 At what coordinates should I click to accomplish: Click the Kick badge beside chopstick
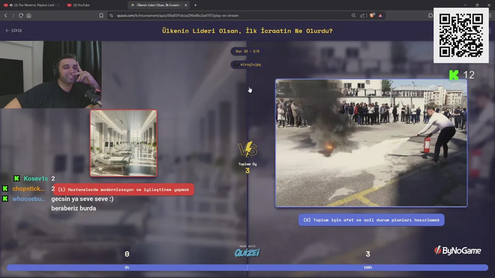click(x=5, y=189)
